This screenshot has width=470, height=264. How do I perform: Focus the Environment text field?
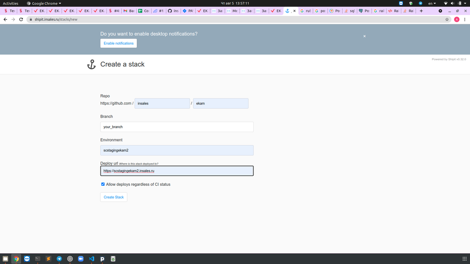(x=177, y=150)
